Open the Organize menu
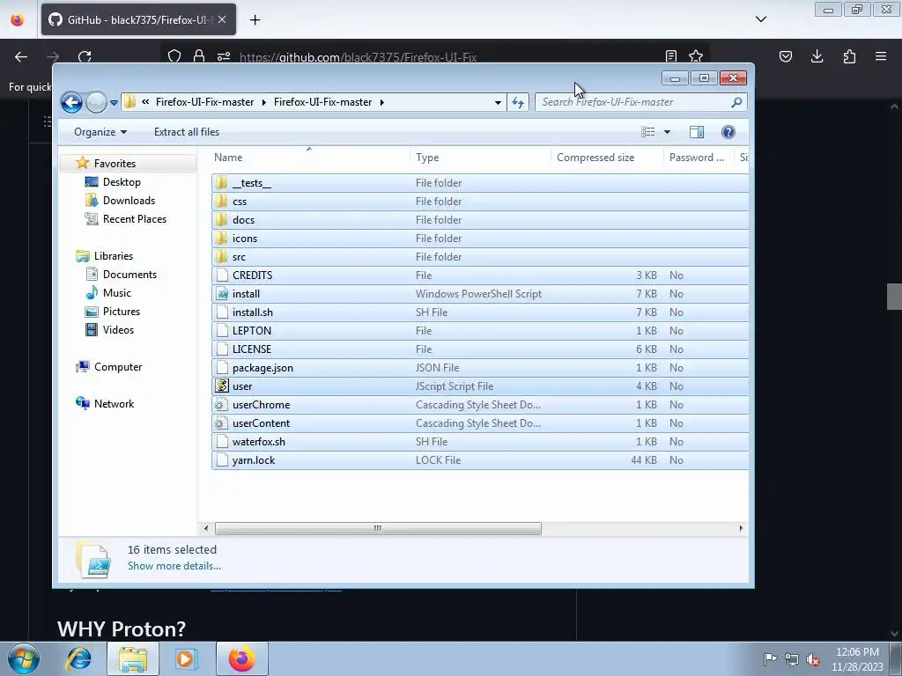 100,132
